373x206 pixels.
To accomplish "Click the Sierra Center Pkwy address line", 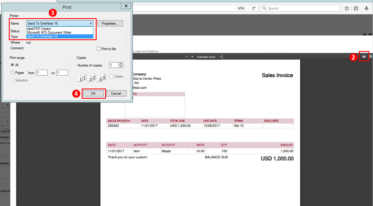I will pyautogui.click(x=147, y=79).
